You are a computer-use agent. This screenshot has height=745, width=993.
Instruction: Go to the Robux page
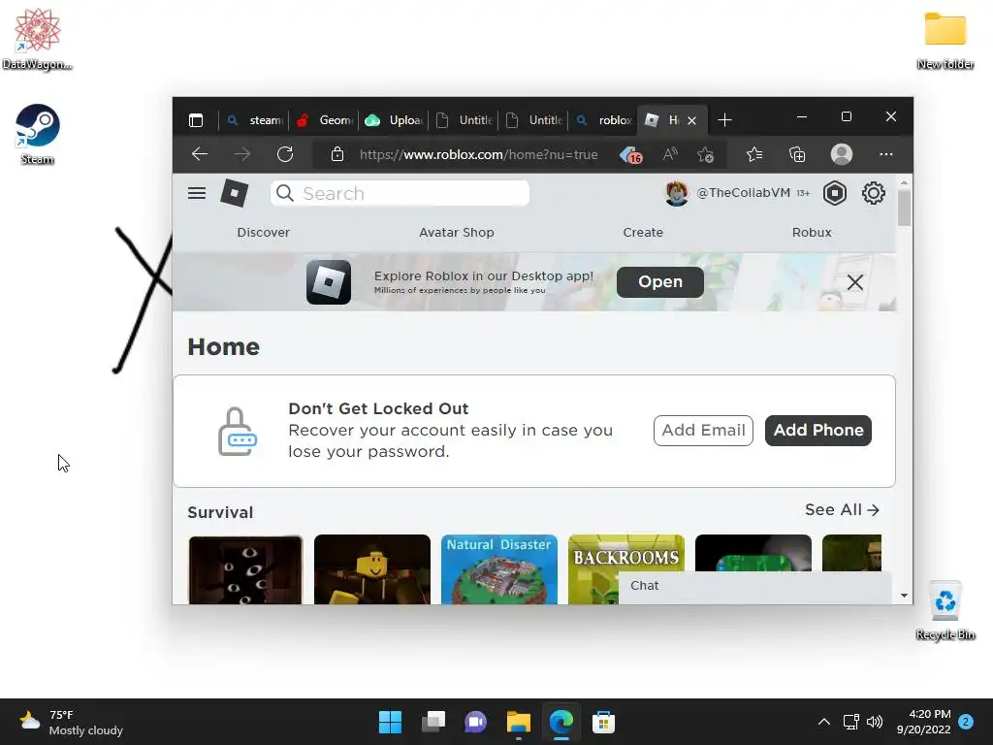pos(812,233)
